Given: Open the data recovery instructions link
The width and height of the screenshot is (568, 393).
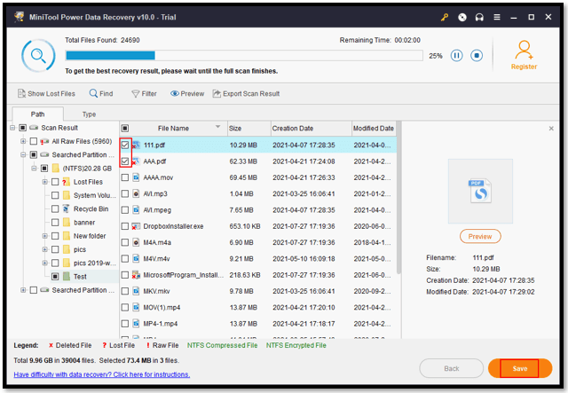Looking at the screenshot, I should coord(102,374).
